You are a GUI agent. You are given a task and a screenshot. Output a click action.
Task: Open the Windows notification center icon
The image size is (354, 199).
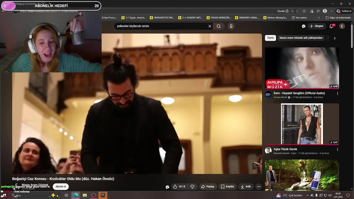pyautogui.click(x=348, y=195)
